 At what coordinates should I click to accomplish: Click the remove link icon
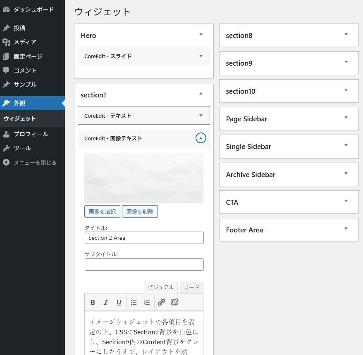point(174,303)
